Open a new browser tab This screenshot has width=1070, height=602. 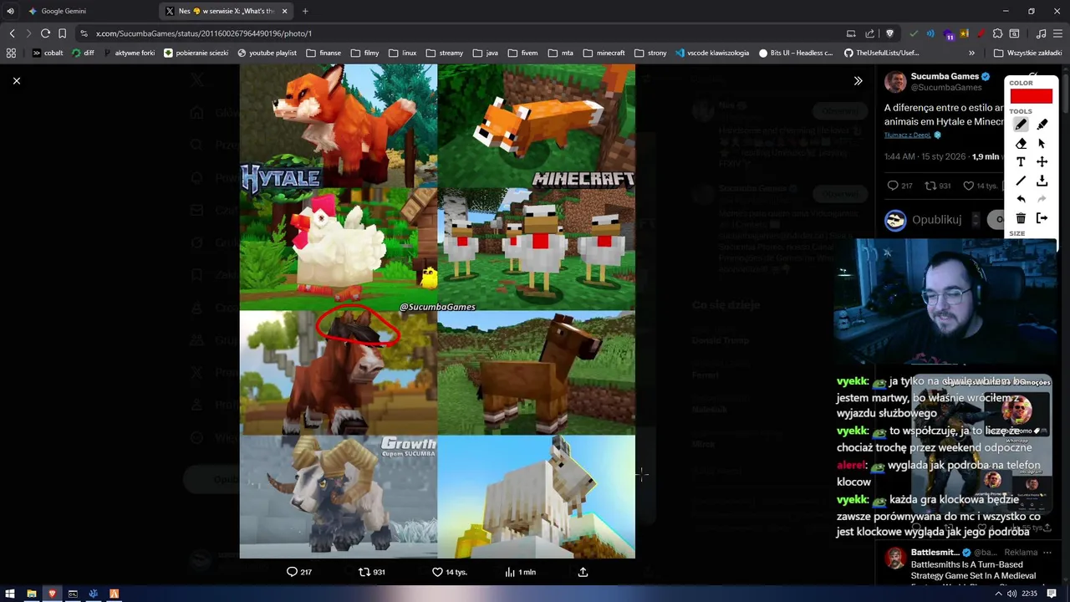[x=305, y=11]
